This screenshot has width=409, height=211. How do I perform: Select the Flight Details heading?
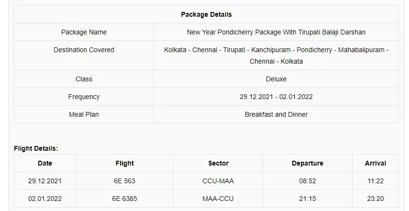(36, 148)
